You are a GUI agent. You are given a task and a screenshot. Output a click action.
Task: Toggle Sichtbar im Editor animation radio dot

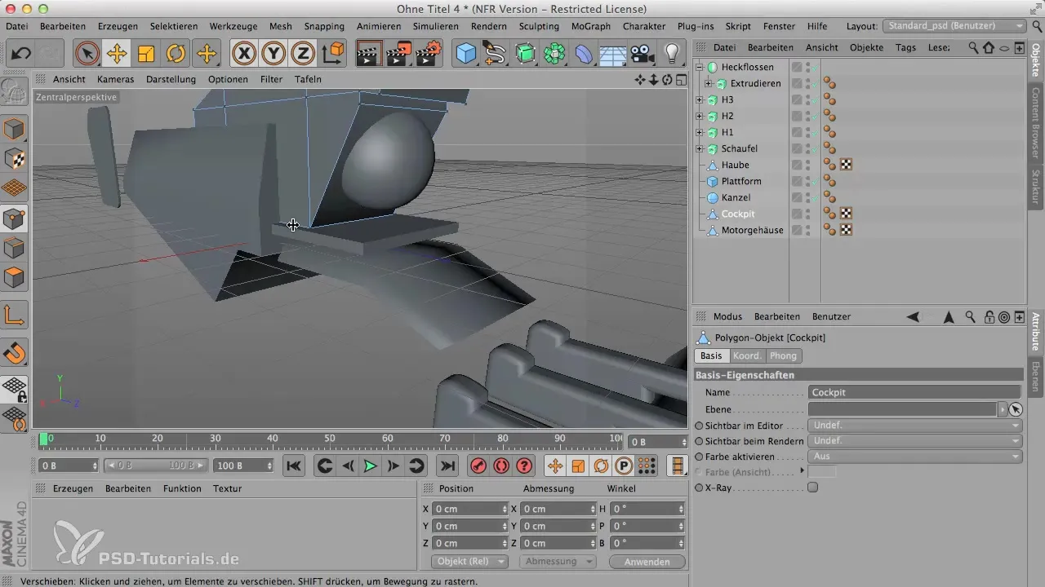coord(699,426)
